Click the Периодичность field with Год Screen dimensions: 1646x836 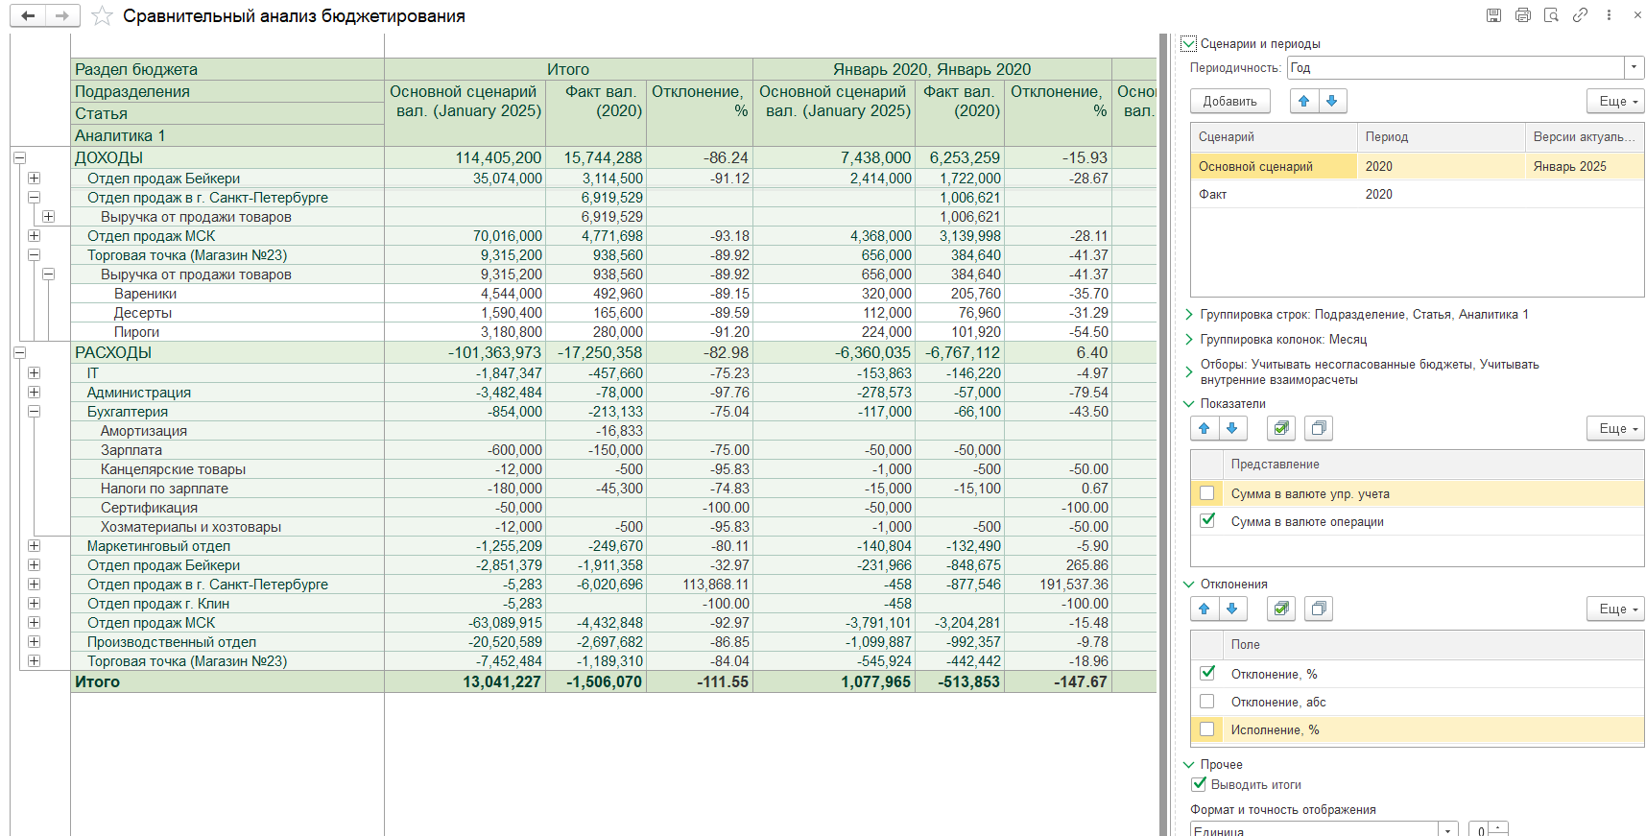1455,67
